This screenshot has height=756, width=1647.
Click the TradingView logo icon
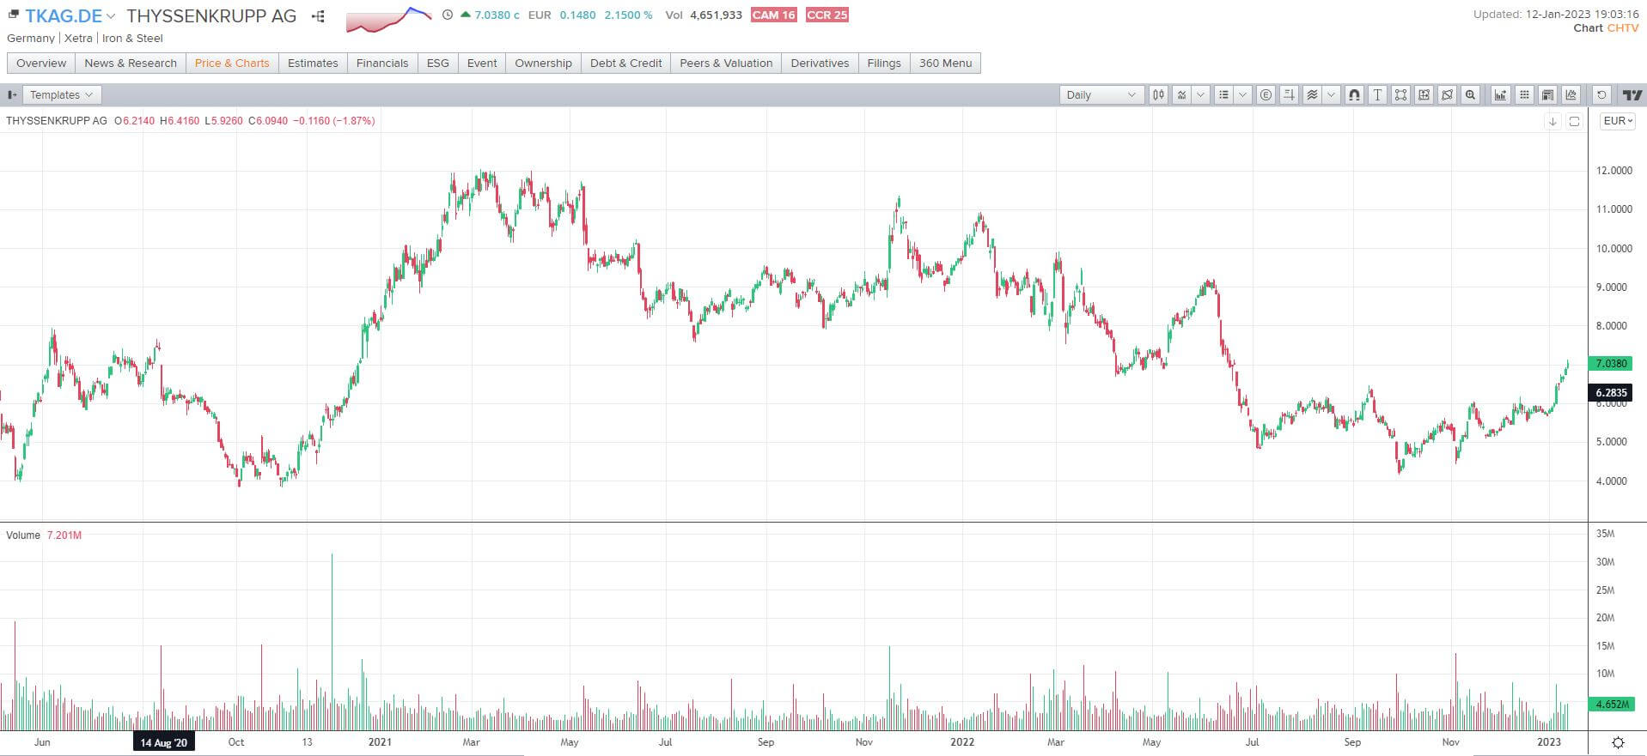[x=1632, y=95]
